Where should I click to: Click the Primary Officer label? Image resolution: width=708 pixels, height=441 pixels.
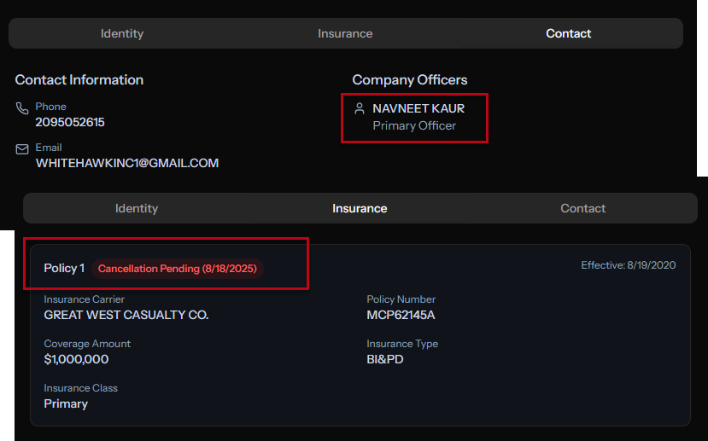(414, 125)
